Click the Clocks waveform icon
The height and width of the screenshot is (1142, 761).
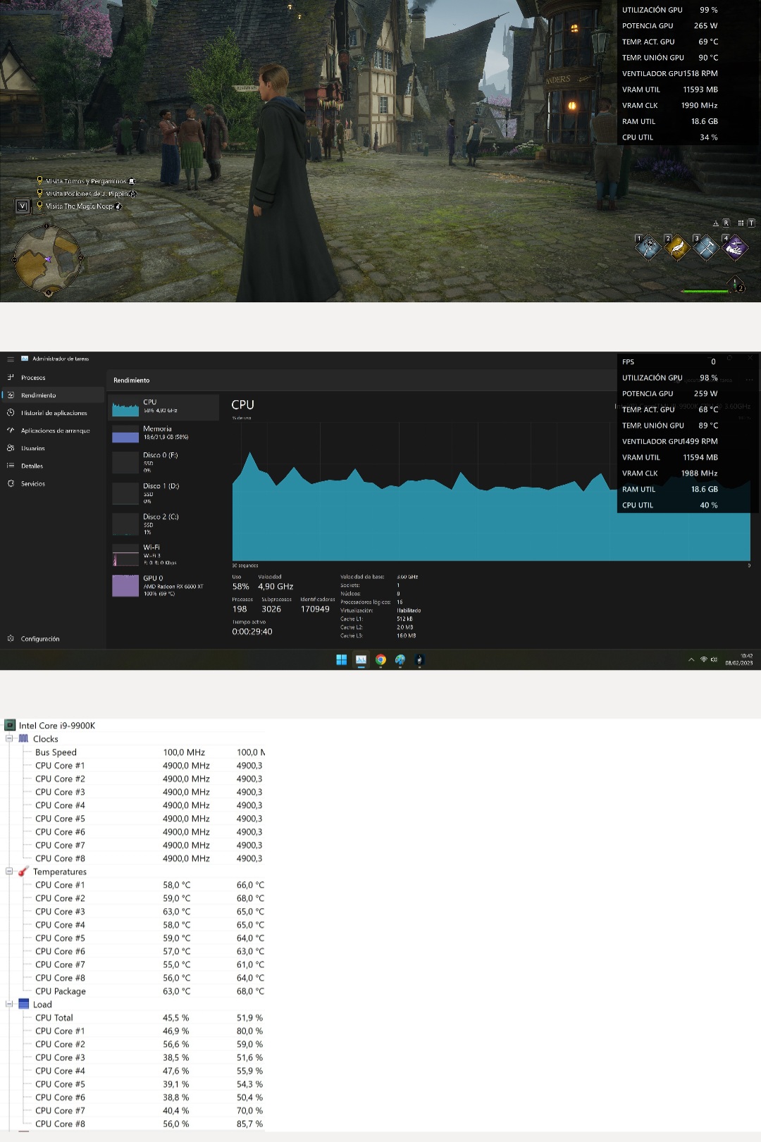click(23, 739)
